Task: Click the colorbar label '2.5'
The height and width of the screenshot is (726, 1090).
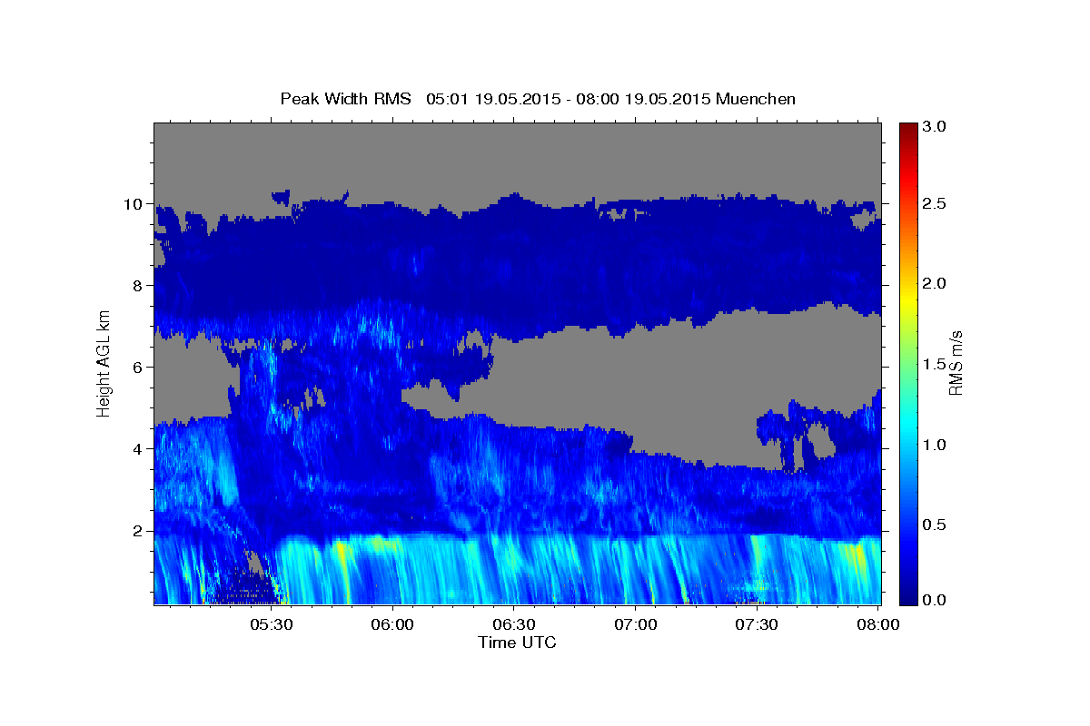Action: coord(935,204)
